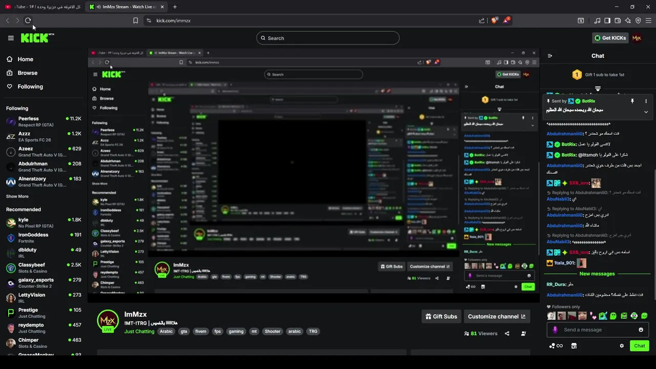View site information icon beside kick.com URL
Image resolution: width=656 pixels, height=369 pixels.
coord(149,20)
